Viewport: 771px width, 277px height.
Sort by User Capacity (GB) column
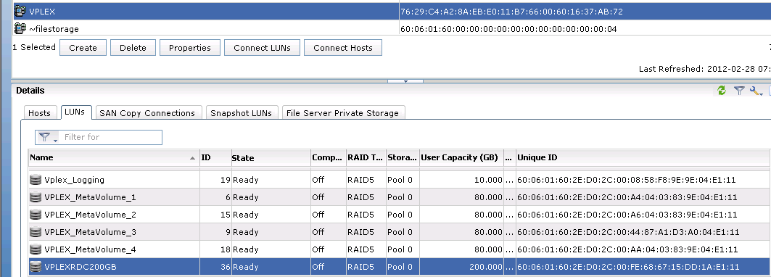(462, 158)
